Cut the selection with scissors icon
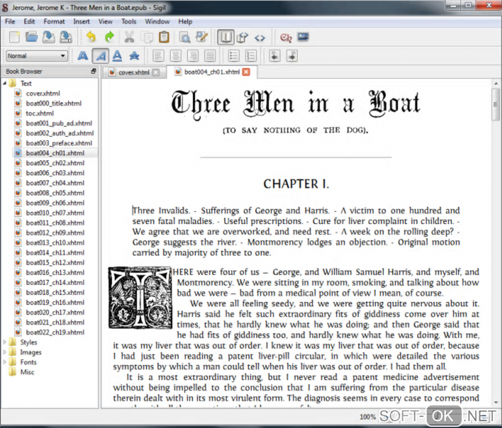The height and width of the screenshot is (428, 502). pos(129,37)
